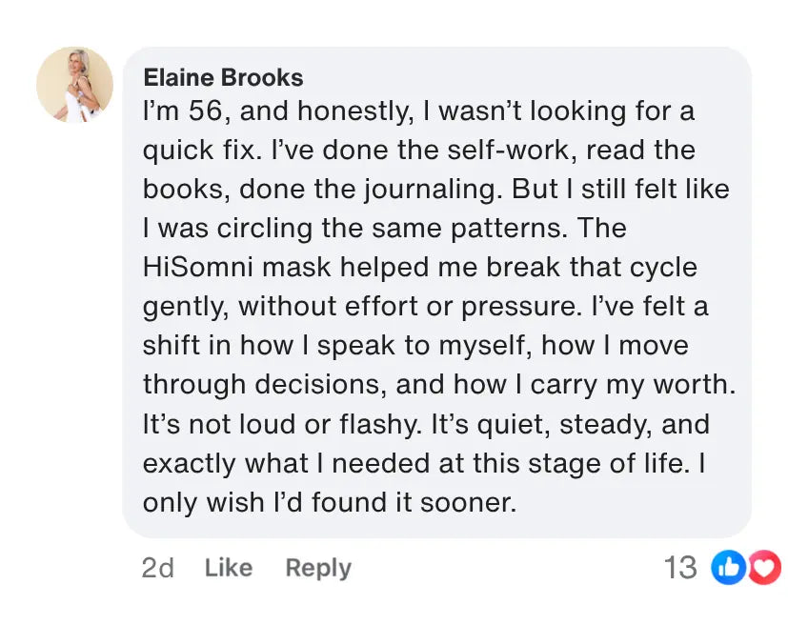Click the phrase "through decisions" in comment
The width and height of the screenshot is (788, 625).
point(252,384)
